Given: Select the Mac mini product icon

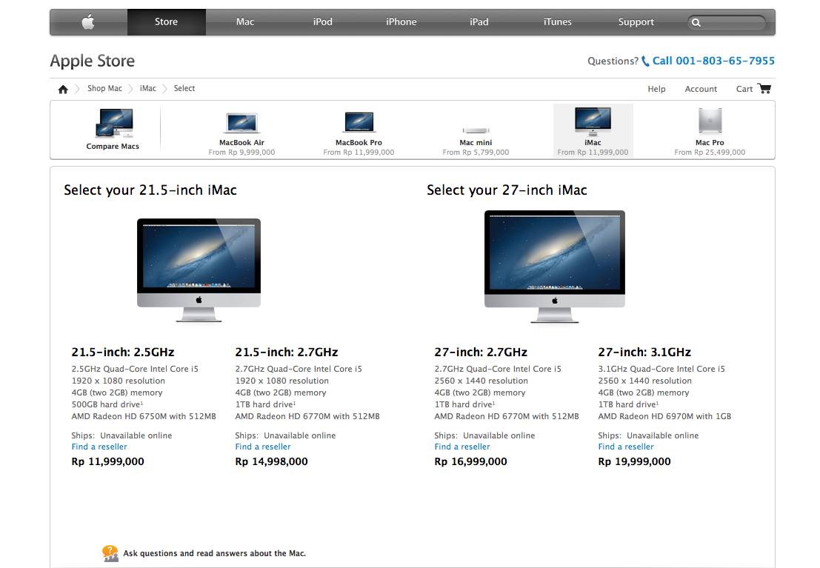Looking at the screenshot, I should click(476, 130).
